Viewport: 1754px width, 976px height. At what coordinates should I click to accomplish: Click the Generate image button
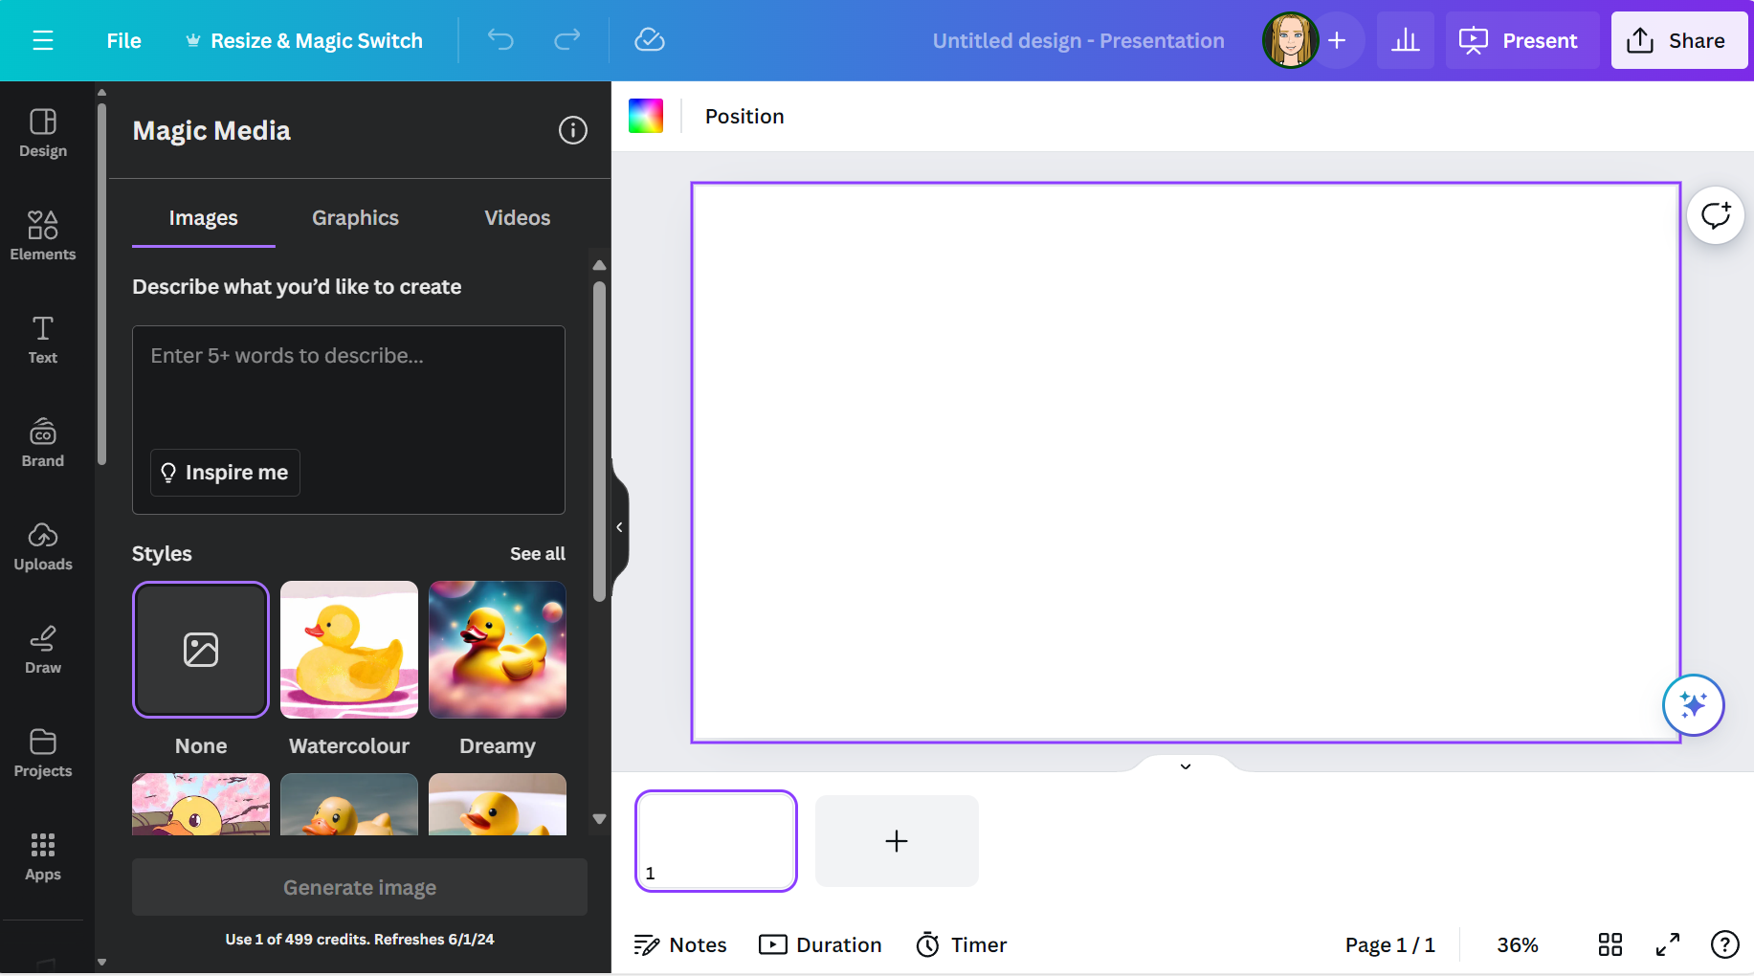(360, 887)
